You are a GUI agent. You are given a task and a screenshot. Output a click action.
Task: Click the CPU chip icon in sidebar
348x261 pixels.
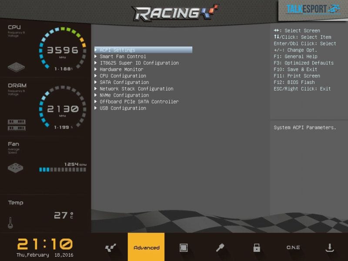16,67
